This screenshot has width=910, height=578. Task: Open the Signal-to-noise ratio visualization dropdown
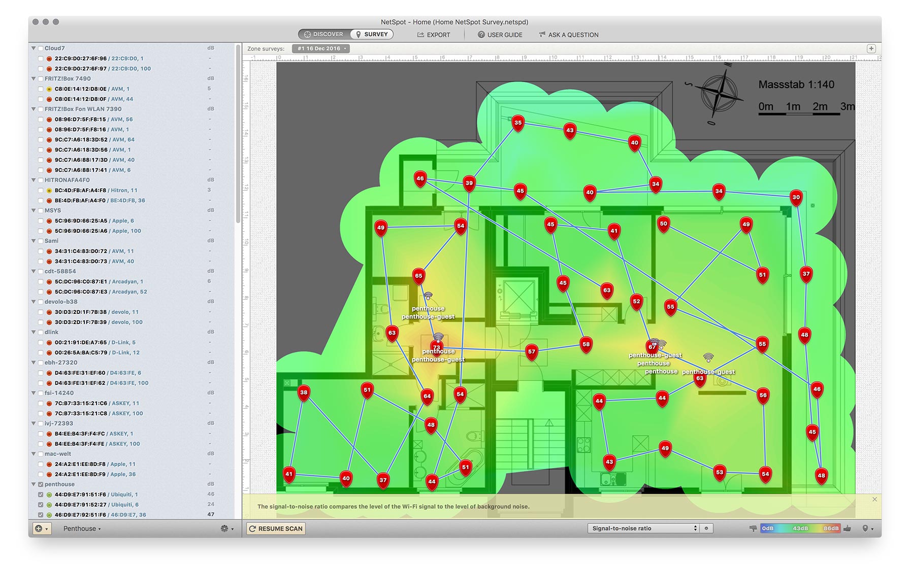pos(643,528)
